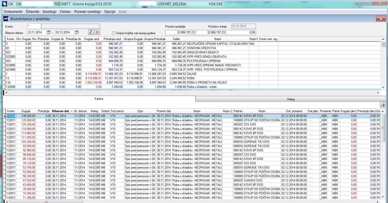
Task: Open the Opcije menu
Action: 110,12
